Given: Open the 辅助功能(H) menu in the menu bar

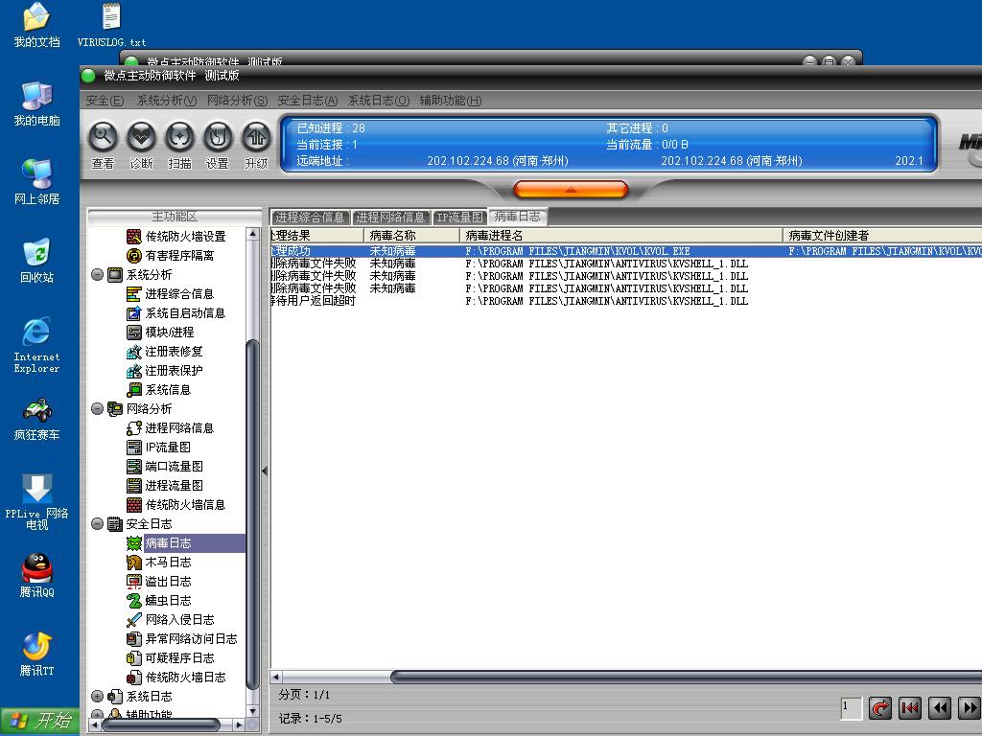Looking at the screenshot, I should 451,101.
